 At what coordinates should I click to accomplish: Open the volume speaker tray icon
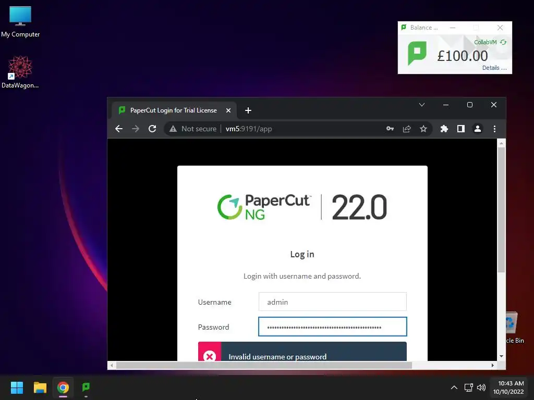[481, 387]
